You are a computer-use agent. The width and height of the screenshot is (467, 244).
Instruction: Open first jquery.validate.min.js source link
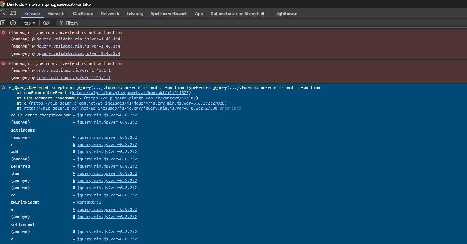pyautogui.click(x=78, y=39)
